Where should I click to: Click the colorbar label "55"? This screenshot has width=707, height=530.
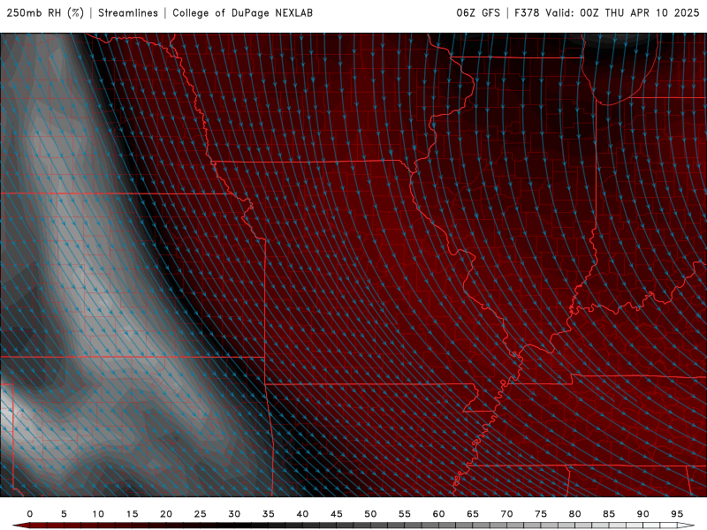pos(405,514)
